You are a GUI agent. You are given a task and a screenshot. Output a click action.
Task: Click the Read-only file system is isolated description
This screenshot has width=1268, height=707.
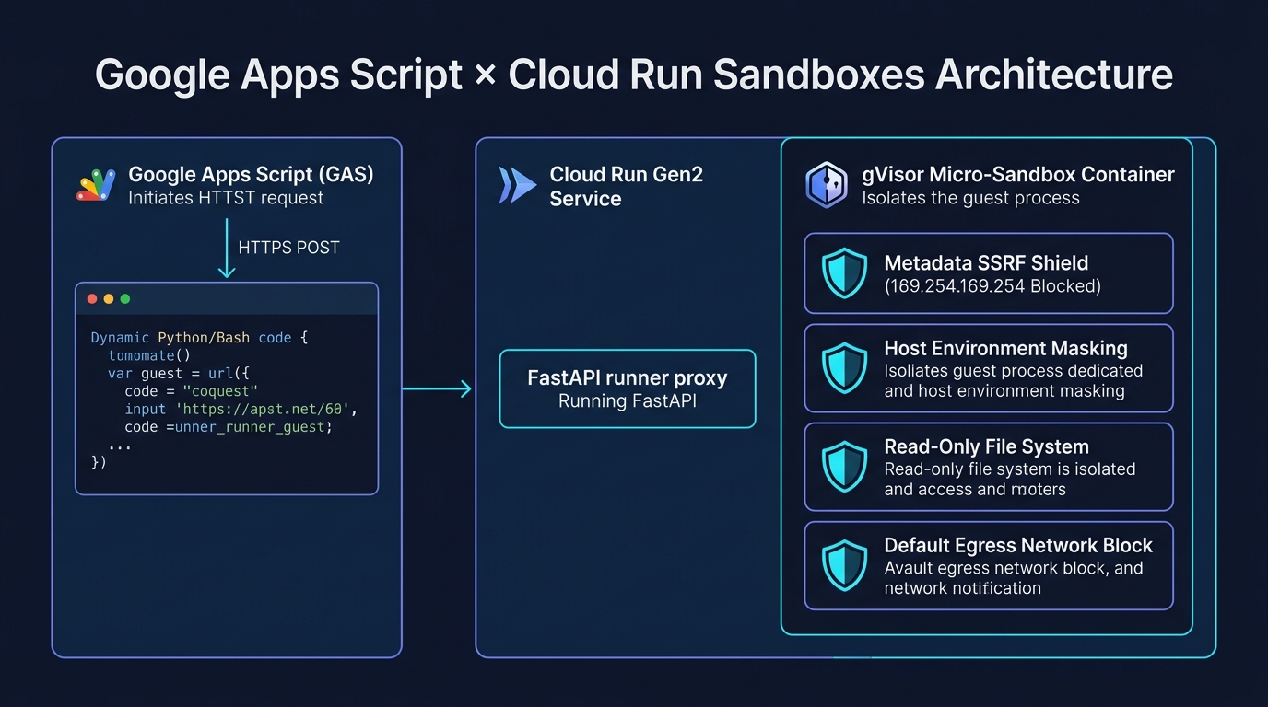(x=1010, y=480)
